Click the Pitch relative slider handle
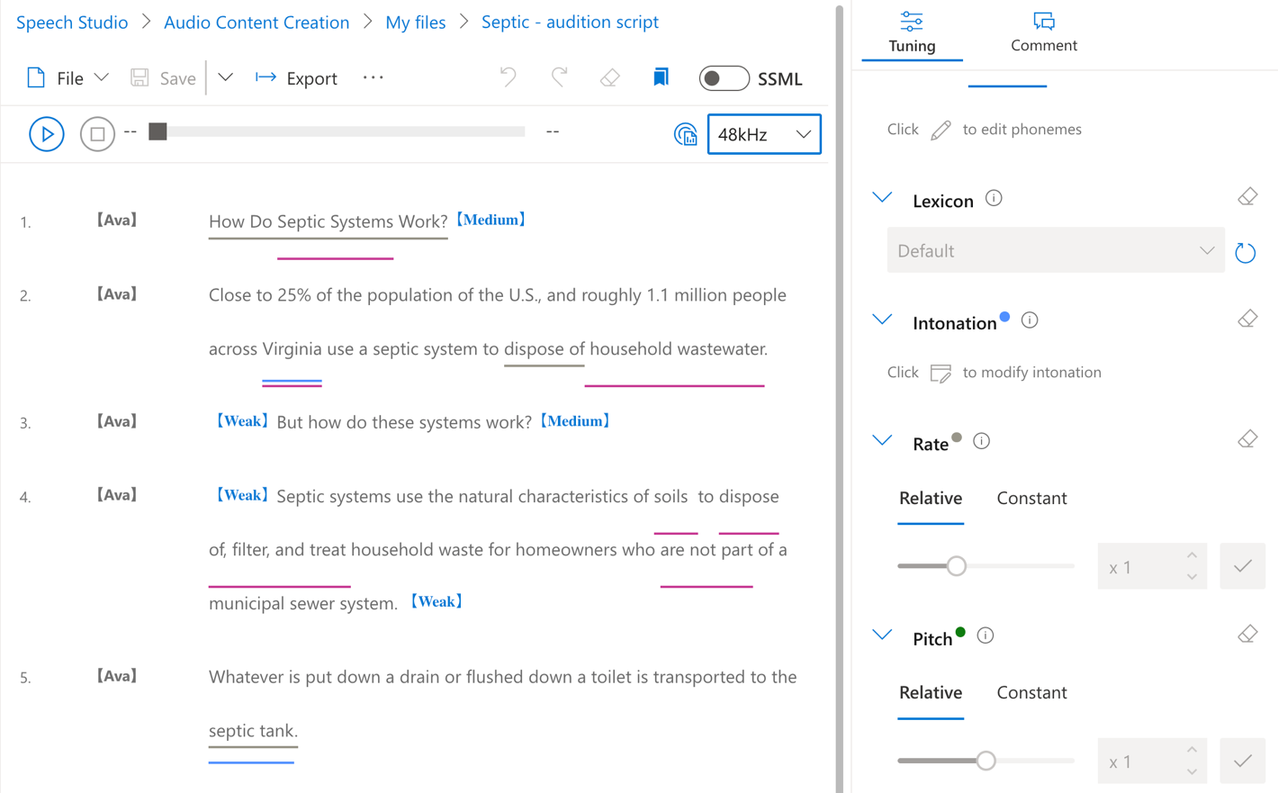 pos(986,761)
